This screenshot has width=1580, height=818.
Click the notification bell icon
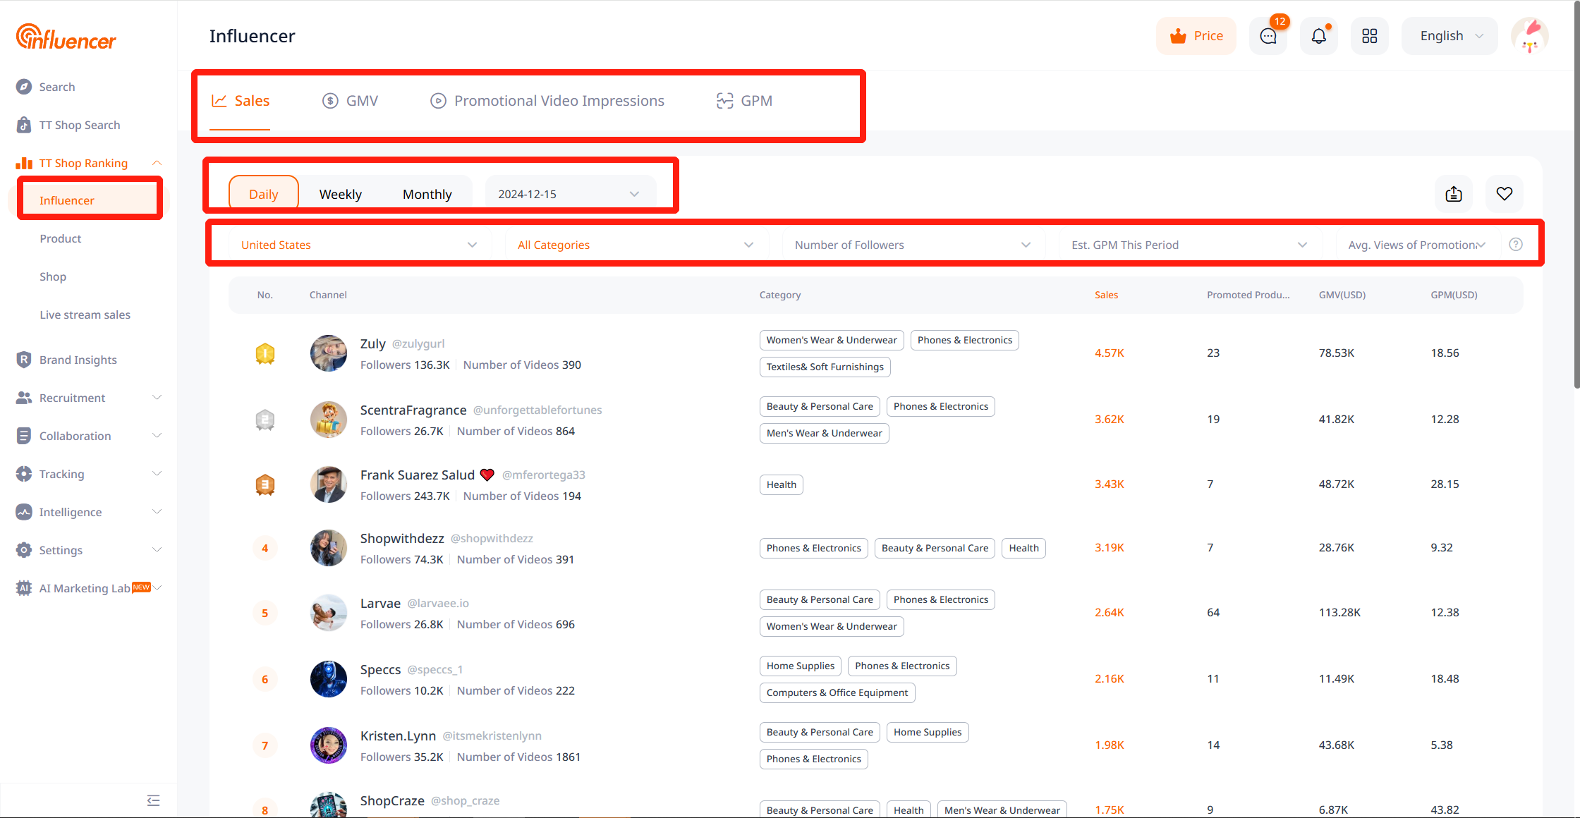point(1318,36)
